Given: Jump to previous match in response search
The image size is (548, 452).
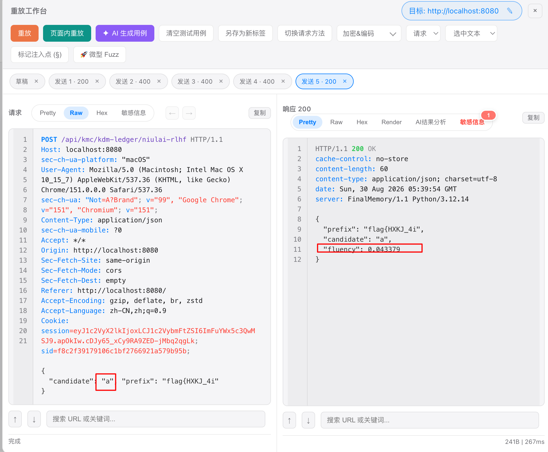Looking at the screenshot, I should [x=289, y=420].
